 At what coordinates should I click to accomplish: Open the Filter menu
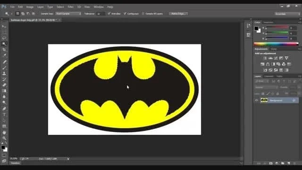pos(70,7)
